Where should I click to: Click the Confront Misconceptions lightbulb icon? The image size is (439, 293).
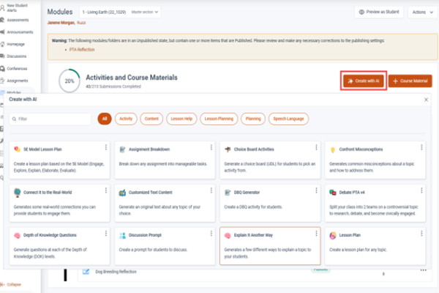333,149
